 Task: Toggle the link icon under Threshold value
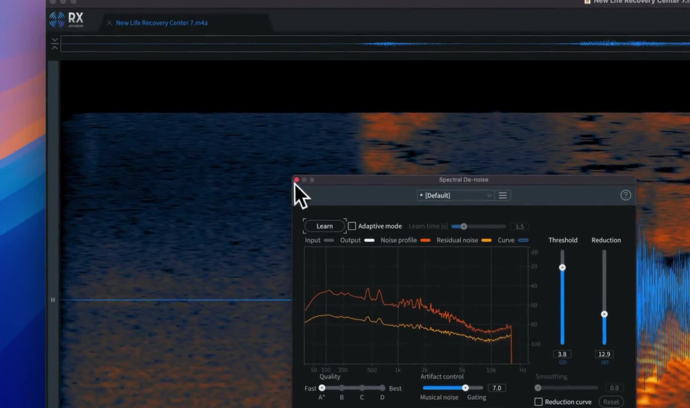pos(562,362)
